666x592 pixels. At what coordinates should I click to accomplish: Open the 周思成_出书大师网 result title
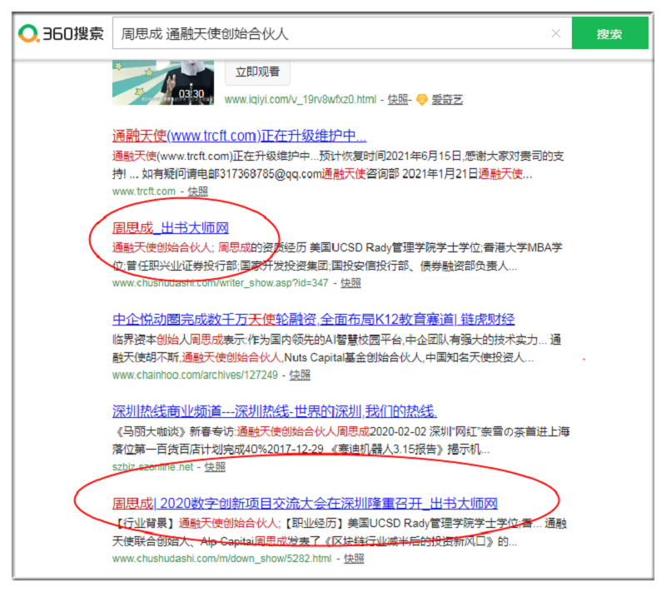pos(170,228)
